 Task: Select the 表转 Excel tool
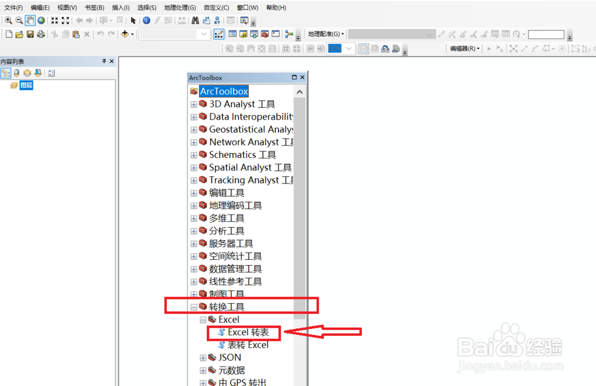(248, 345)
